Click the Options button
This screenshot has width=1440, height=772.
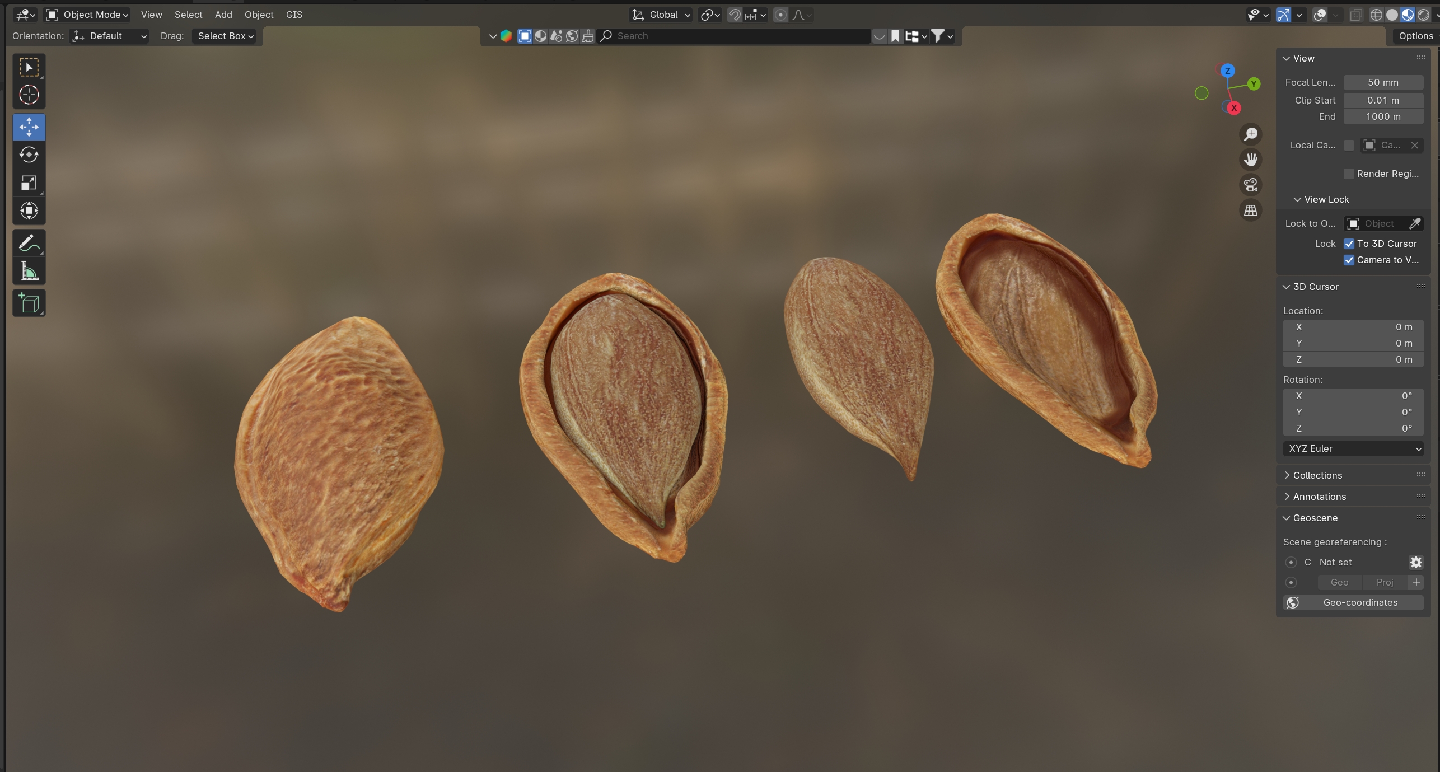[x=1415, y=36]
